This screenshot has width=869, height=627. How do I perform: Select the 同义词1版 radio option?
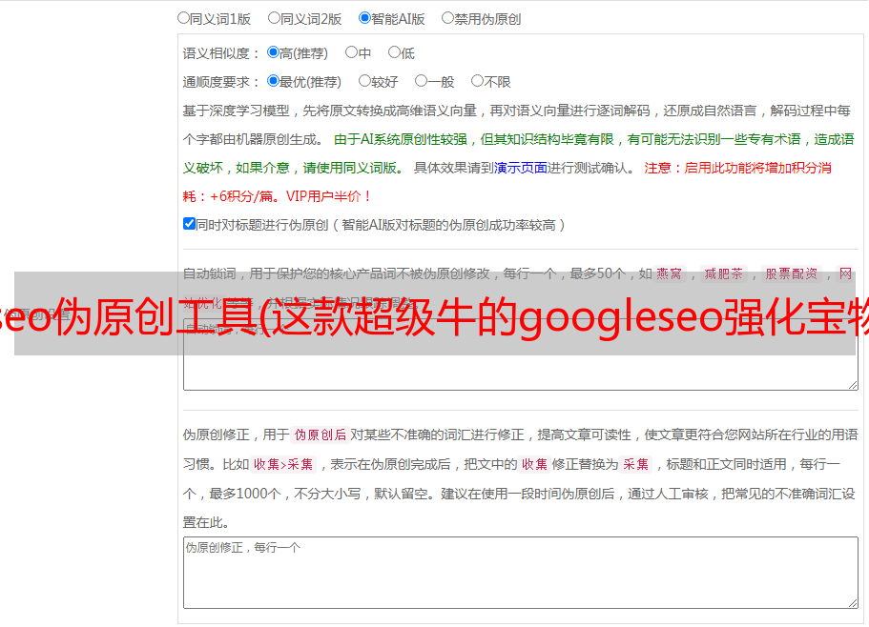tap(183, 18)
